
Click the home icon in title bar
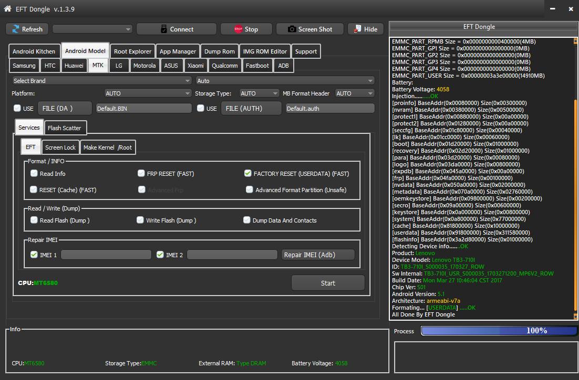tap(7, 8)
